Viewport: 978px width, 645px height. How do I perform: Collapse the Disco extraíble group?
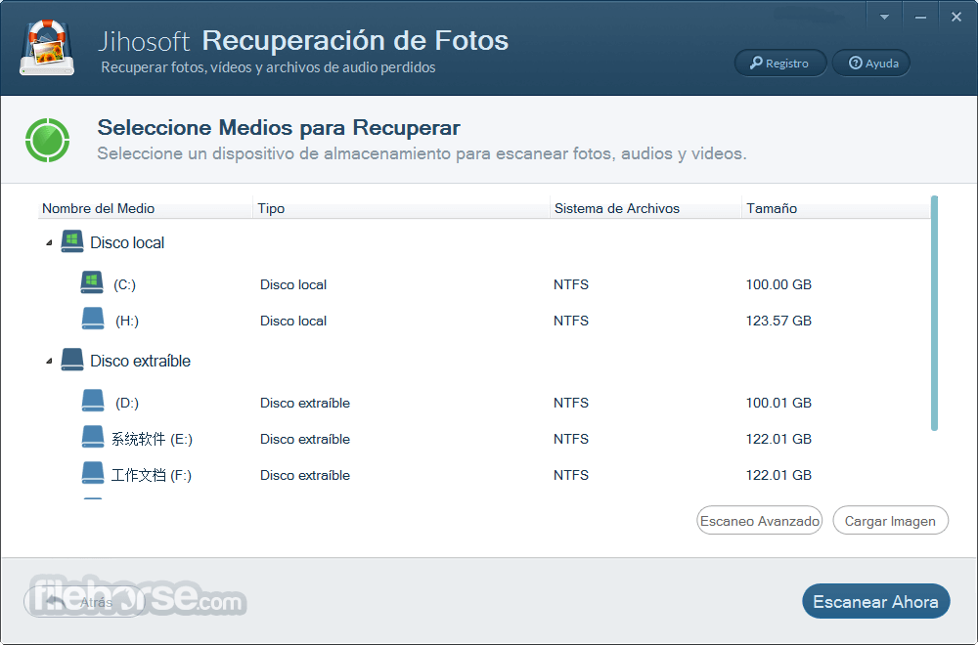pyautogui.click(x=49, y=362)
